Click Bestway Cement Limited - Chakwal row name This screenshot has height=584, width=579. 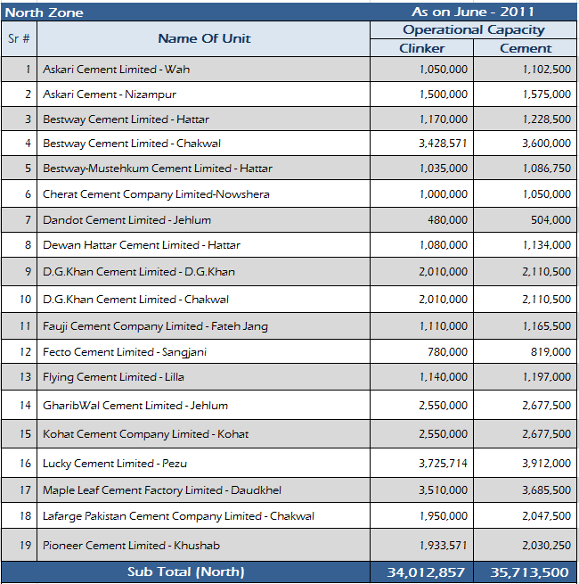point(132,144)
